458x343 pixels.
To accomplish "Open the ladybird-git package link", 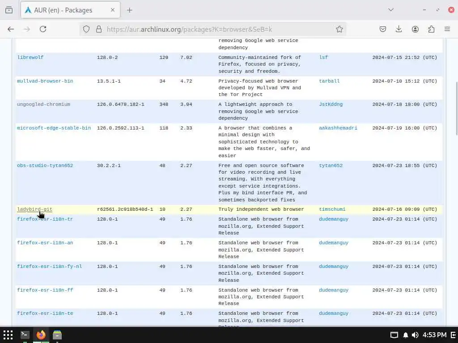I will (x=34, y=209).
